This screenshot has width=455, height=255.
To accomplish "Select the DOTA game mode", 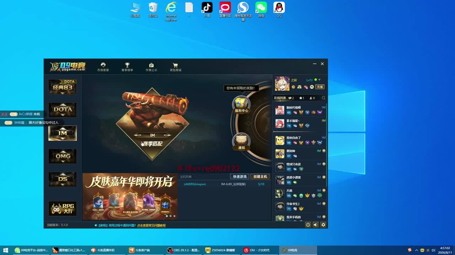I will click(63, 110).
